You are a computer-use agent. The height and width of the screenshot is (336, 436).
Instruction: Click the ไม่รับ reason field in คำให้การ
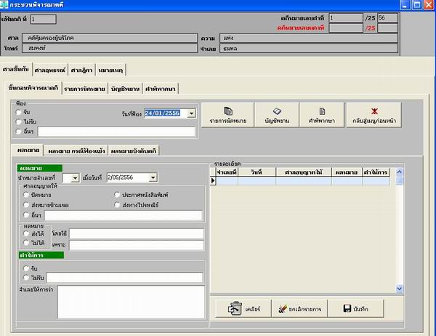(124, 278)
